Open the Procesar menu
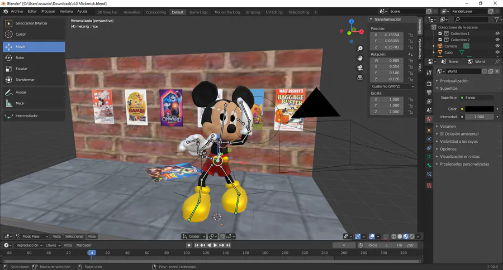The image size is (503, 270). pos(48,12)
